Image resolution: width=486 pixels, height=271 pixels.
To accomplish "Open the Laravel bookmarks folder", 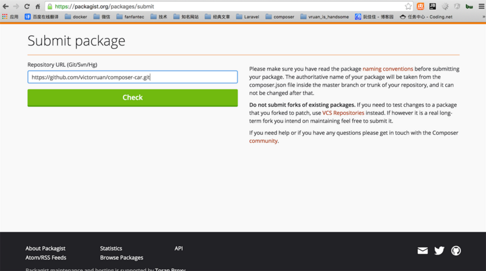I will tap(248, 17).
